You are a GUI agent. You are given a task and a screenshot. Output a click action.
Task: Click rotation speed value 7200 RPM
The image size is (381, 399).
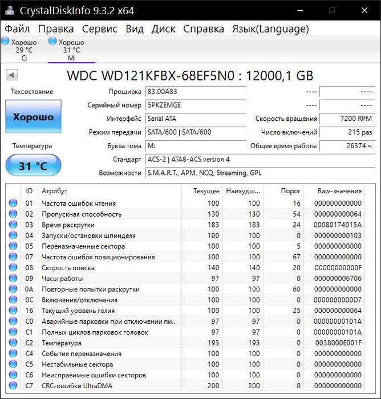(x=347, y=119)
